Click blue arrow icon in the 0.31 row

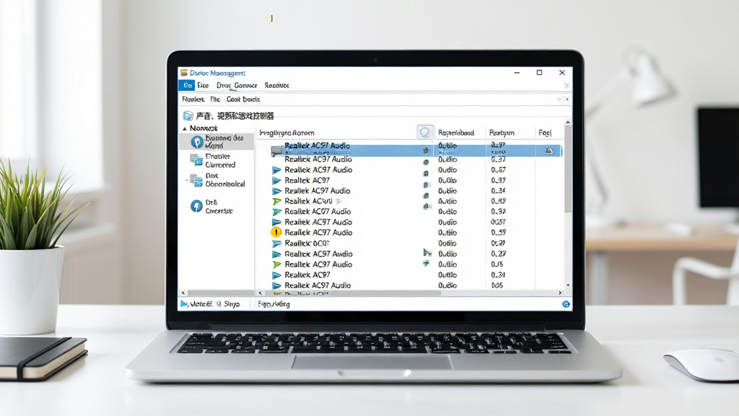276,275
